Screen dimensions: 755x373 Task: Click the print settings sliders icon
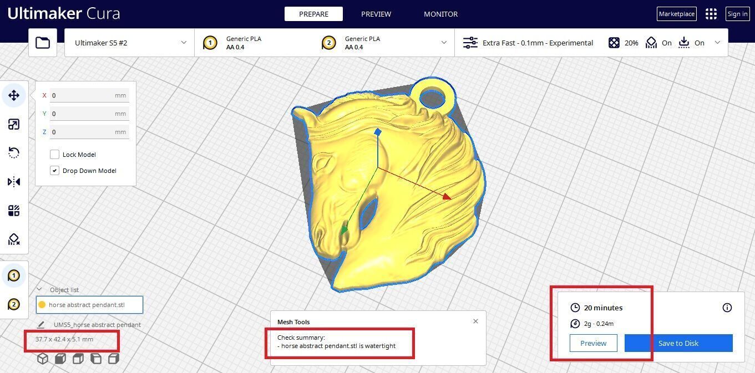point(470,43)
